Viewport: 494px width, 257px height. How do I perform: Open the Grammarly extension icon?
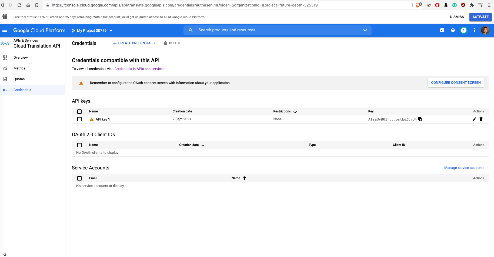[455, 5]
